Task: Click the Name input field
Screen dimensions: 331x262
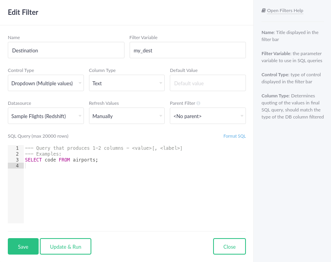Action: point(66,50)
